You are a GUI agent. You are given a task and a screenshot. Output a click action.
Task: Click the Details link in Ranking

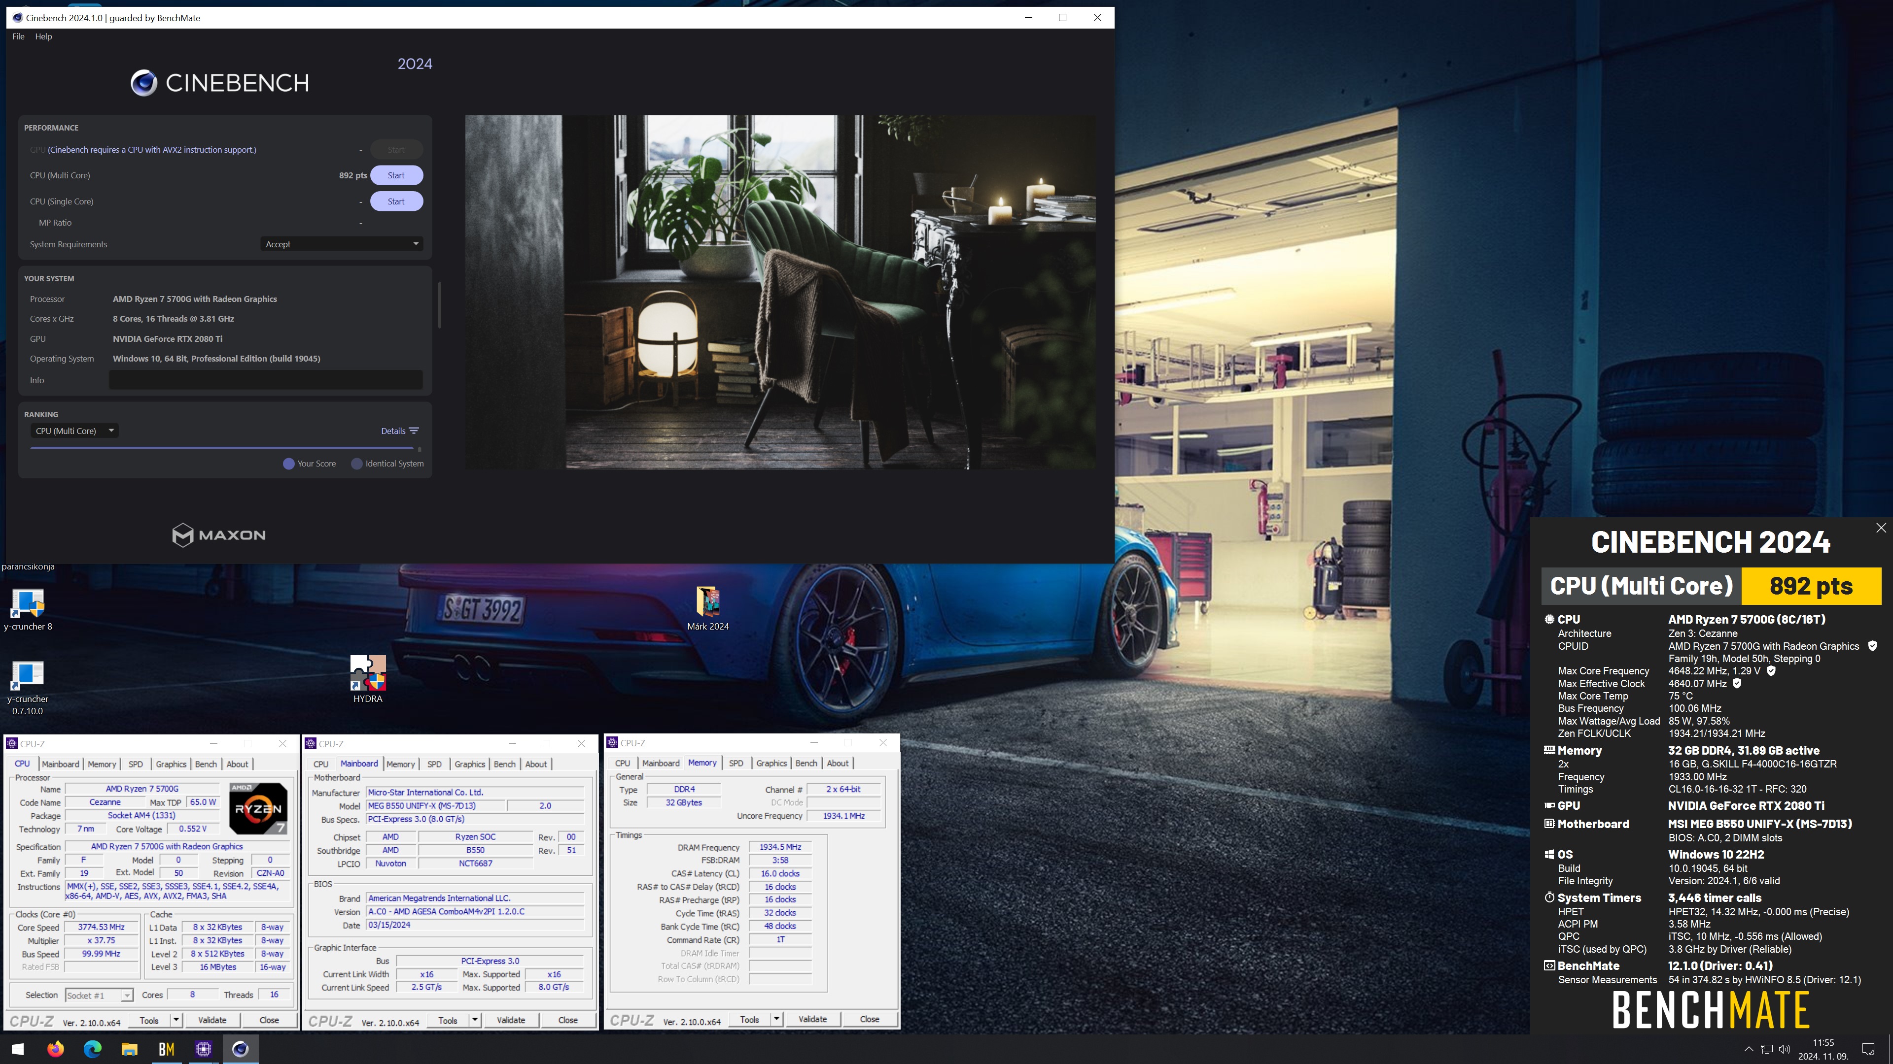point(393,431)
